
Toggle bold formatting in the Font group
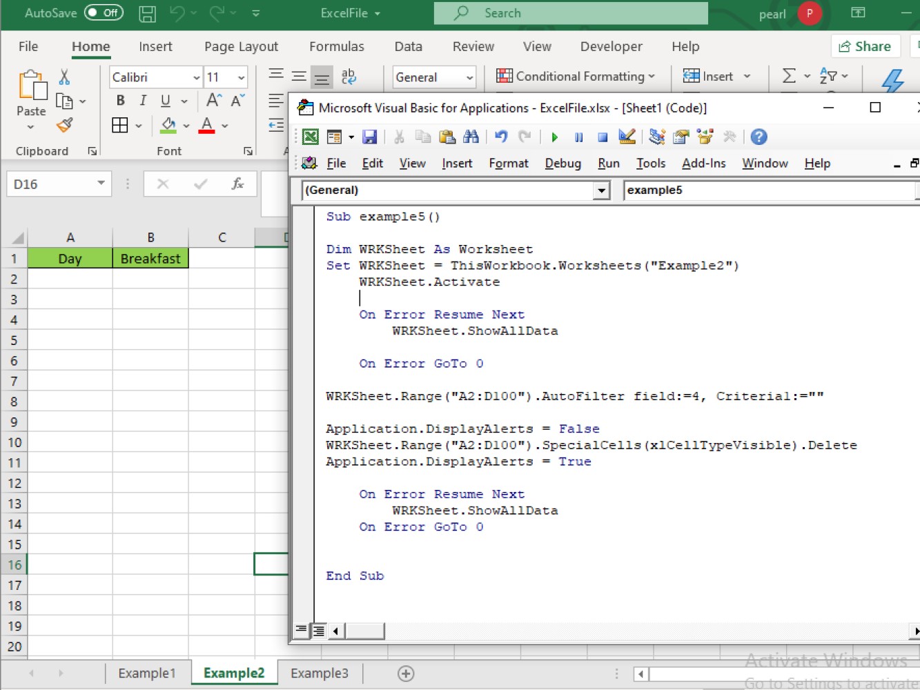tap(120, 100)
